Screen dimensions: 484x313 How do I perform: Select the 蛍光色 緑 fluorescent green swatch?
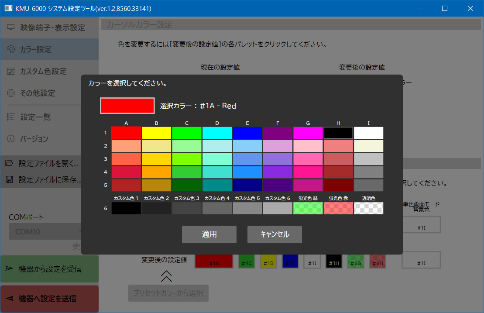coord(308,208)
